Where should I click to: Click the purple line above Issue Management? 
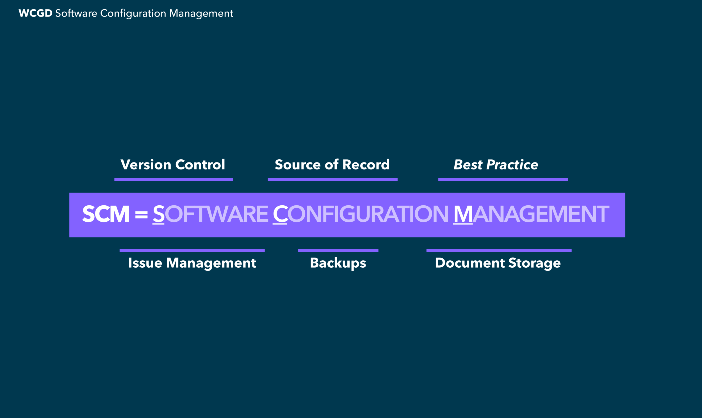click(192, 251)
